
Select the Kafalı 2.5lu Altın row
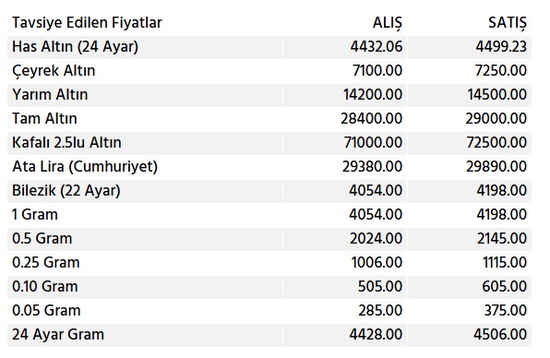point(269,143)
